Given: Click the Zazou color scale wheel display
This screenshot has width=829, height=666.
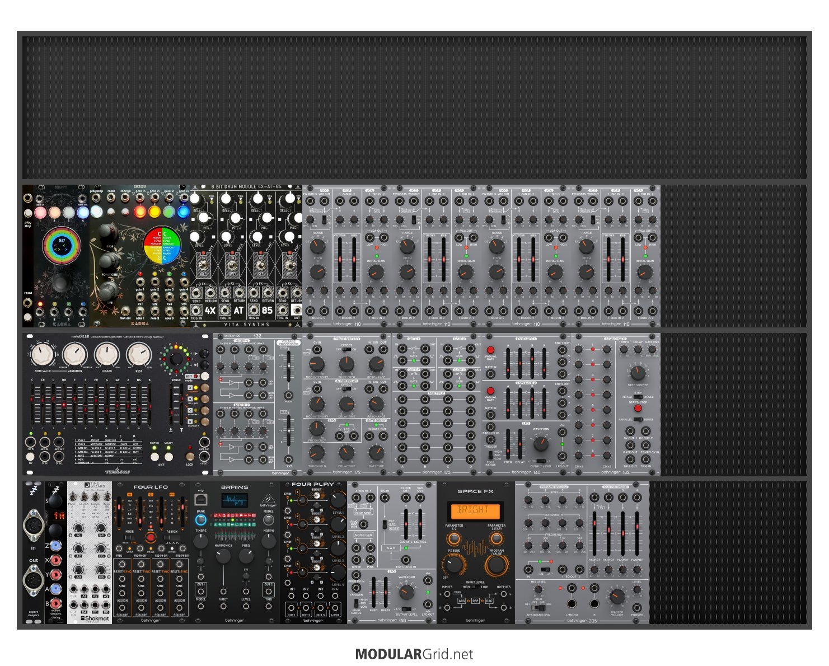Looking at the screenshot, I should (162, 245).
